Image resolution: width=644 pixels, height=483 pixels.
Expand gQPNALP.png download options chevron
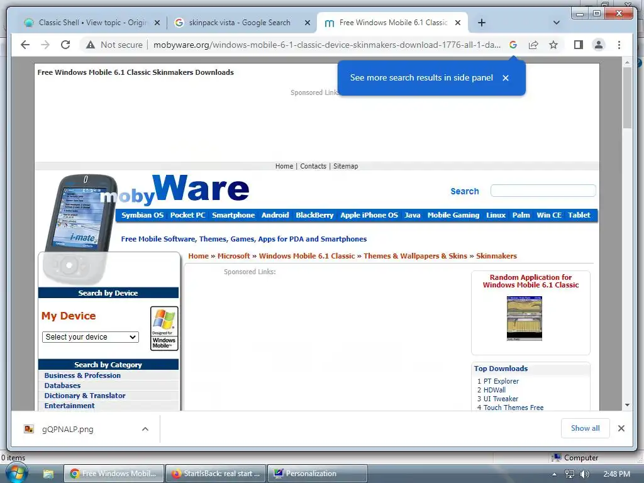pos(145,429)
